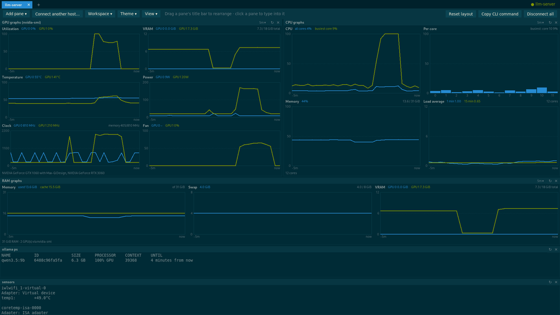The height and width of the screenshot is (315, 560).
Task: Click the '100% GPU' processor value
Action: click(x=104, y=260)
